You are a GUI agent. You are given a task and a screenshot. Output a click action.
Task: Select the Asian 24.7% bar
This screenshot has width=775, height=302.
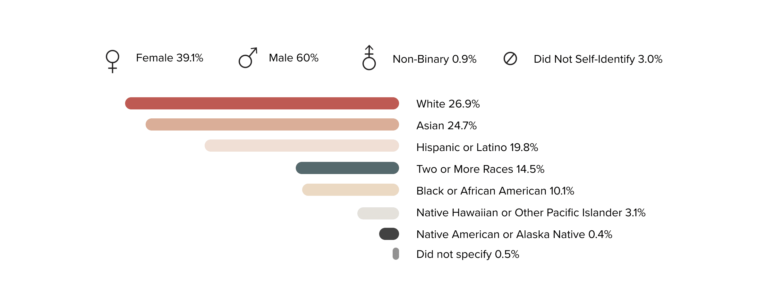[x=272, y=124]
